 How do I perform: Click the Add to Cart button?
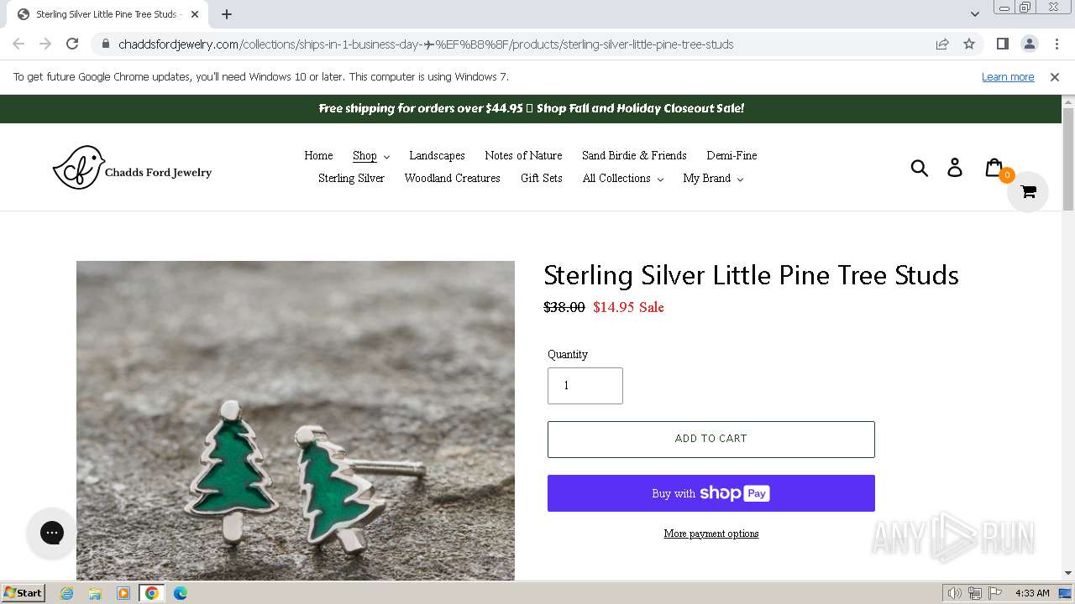711,439
